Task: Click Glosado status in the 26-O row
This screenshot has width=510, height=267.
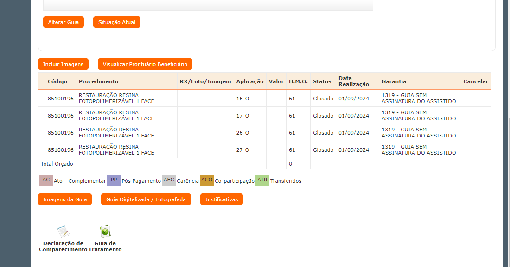Action: pos(323,133)
